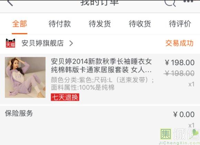This screenshot has width=200, height=145.
Task: Tap the 我的订单 page title
Action: coord(100,2)
